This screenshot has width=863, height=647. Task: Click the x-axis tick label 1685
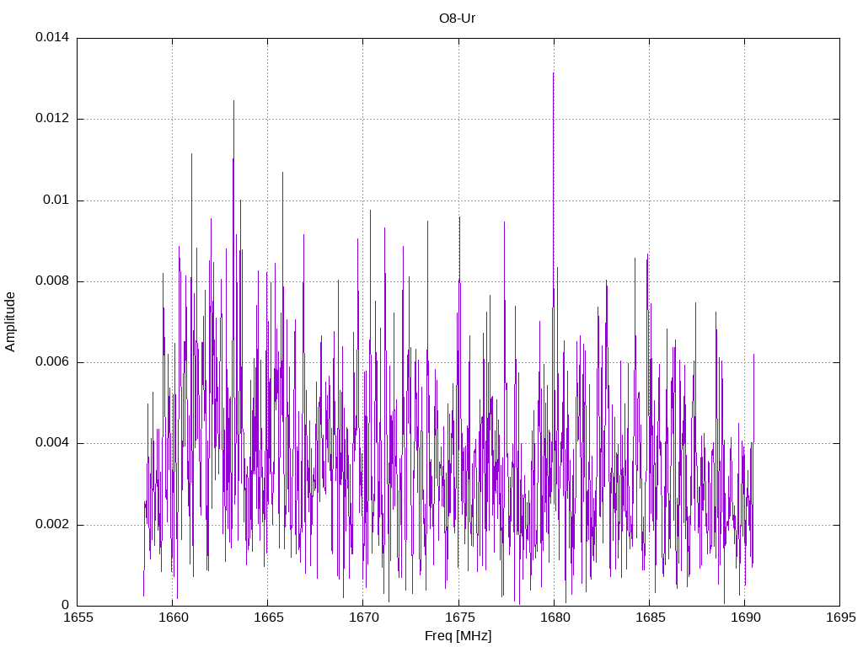coord(650,618)
